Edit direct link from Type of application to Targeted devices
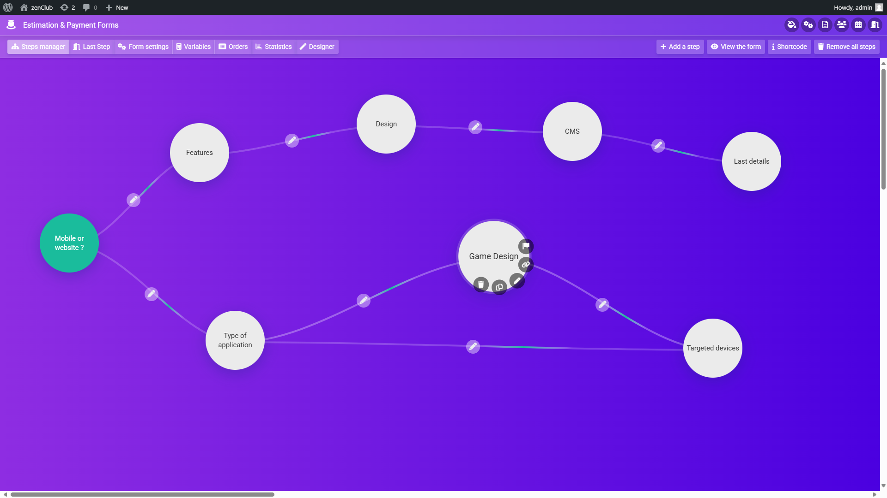Viewport: 887px width, 498px height. (473, 347)
